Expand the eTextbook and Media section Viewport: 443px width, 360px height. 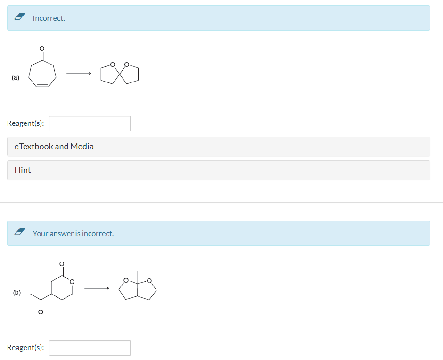(x=55, y=147)
